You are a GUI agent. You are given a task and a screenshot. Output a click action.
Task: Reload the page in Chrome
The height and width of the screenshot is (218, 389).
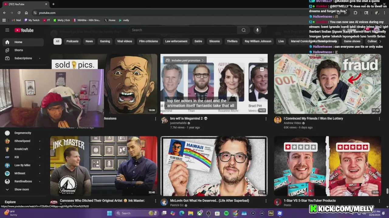[x=19, y=13]
